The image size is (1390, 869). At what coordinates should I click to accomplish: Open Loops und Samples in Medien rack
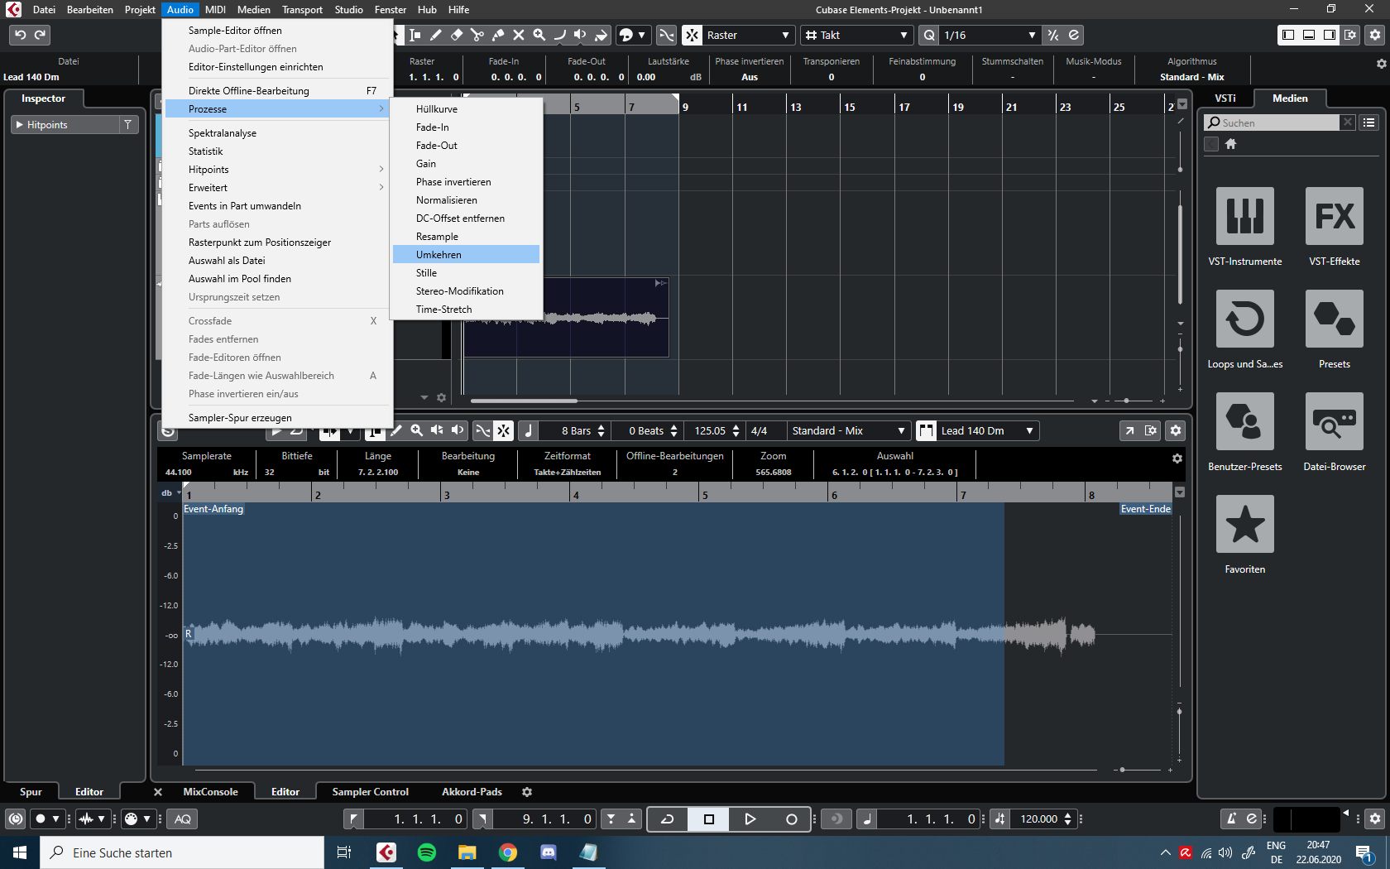1245,329
